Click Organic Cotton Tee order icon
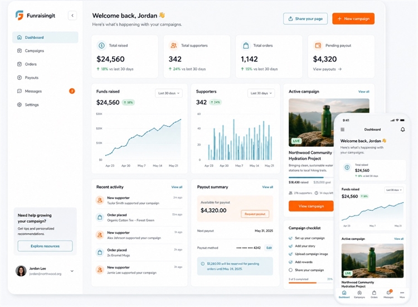The image size is (418, 307). coord(100,217)
